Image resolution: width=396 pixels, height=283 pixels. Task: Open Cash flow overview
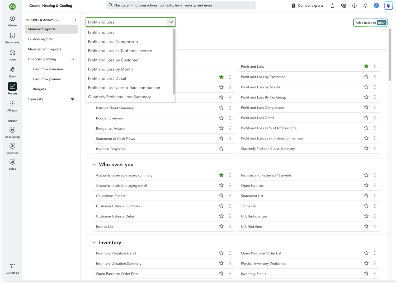click(x=48, y=69)
